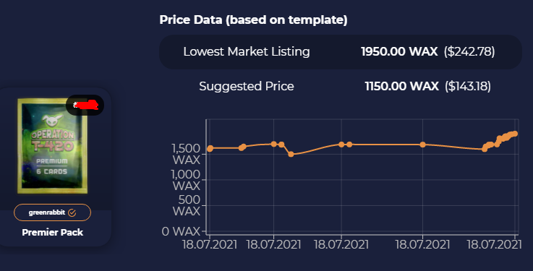Click the 500 WAX axis label
This screenshot has height=271, width=533.
(187, 205)
